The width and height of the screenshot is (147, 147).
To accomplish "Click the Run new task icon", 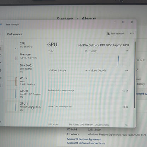I will [x=108, y=34].
